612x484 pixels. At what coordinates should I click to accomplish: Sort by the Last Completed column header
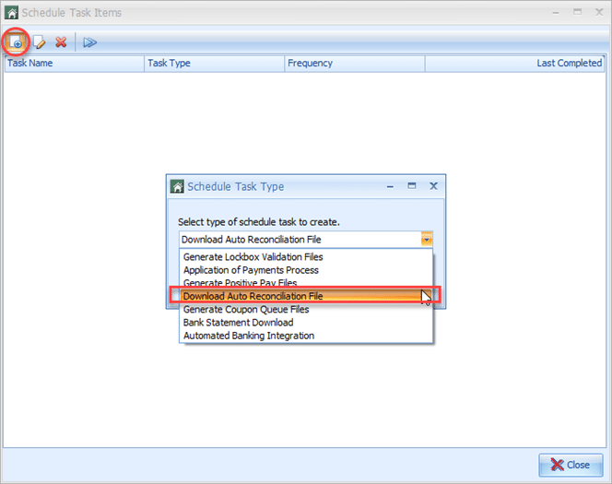coord(514,64)
